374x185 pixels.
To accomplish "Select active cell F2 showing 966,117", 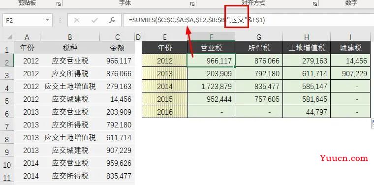I will pos(211,61).
